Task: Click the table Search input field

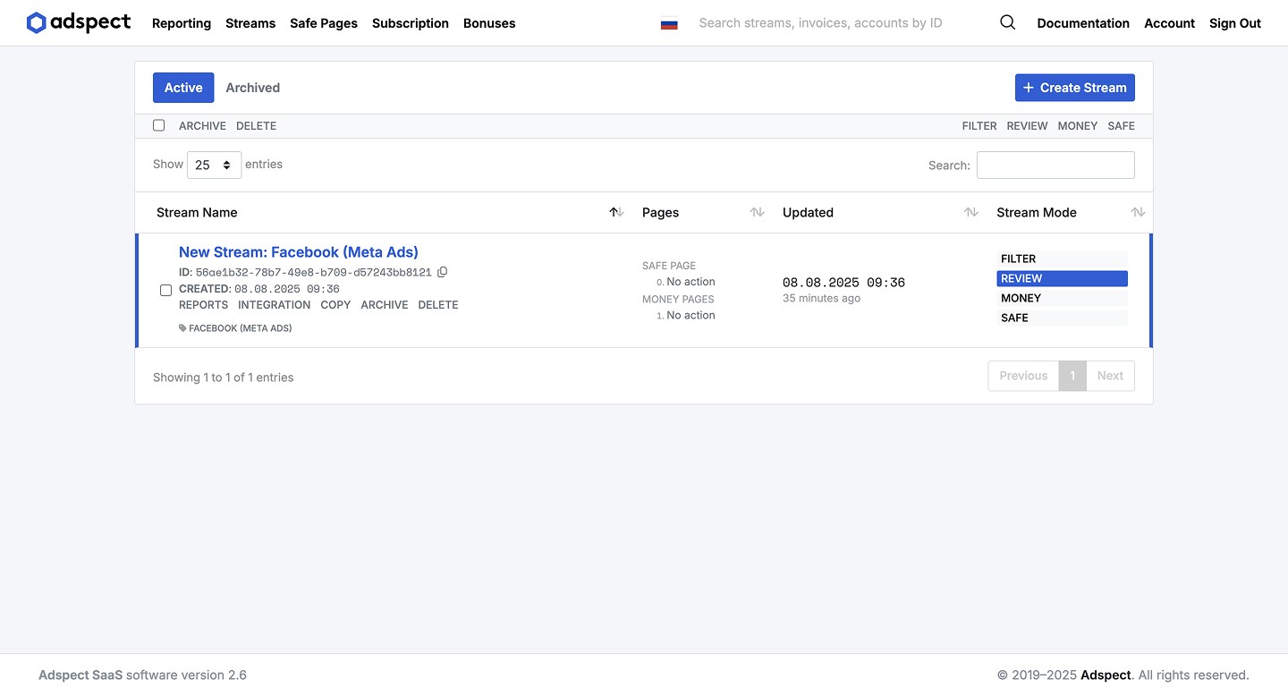Action: (1055, 165)
